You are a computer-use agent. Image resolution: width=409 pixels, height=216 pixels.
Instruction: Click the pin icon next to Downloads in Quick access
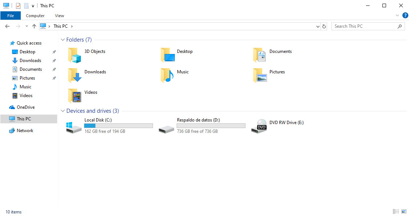(x=54, y=61)
